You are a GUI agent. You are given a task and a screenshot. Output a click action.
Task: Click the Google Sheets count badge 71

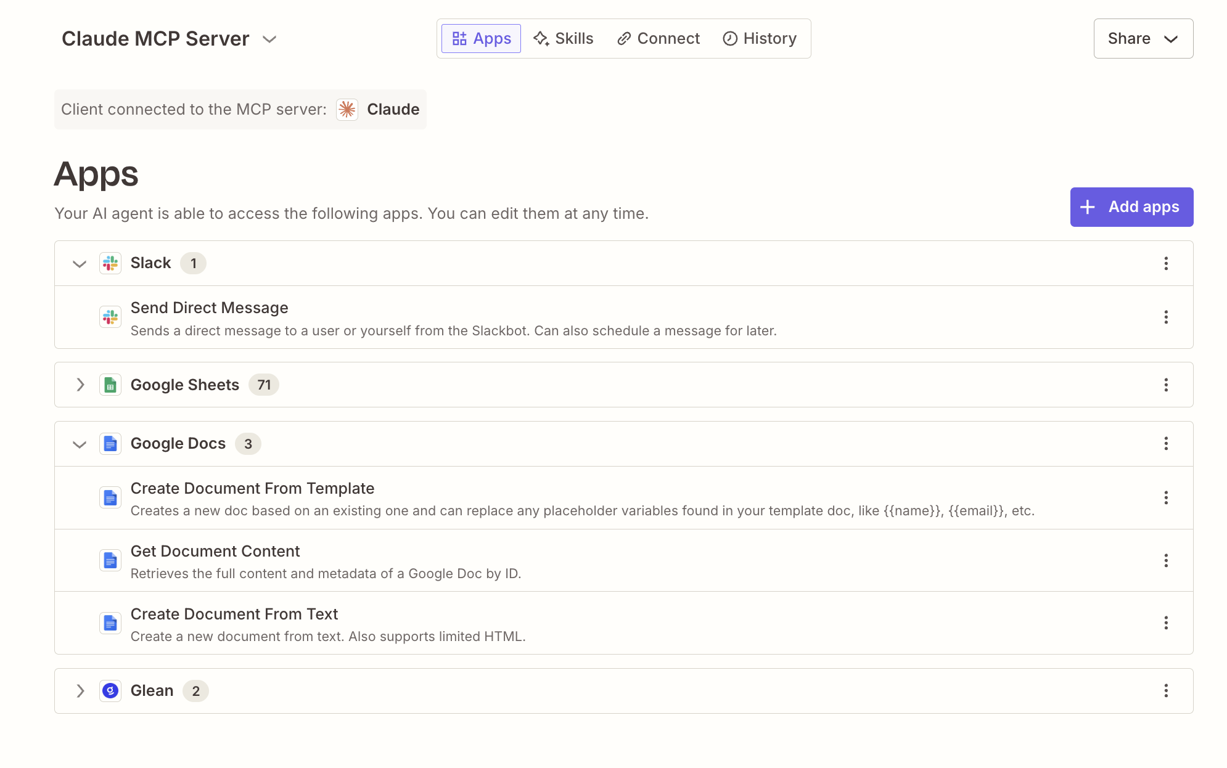(x=264, y=385)
